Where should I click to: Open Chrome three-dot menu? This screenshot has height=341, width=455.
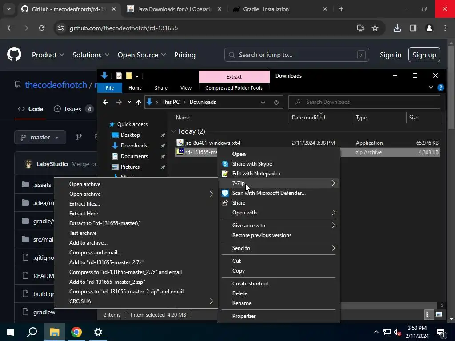(445, 28)
